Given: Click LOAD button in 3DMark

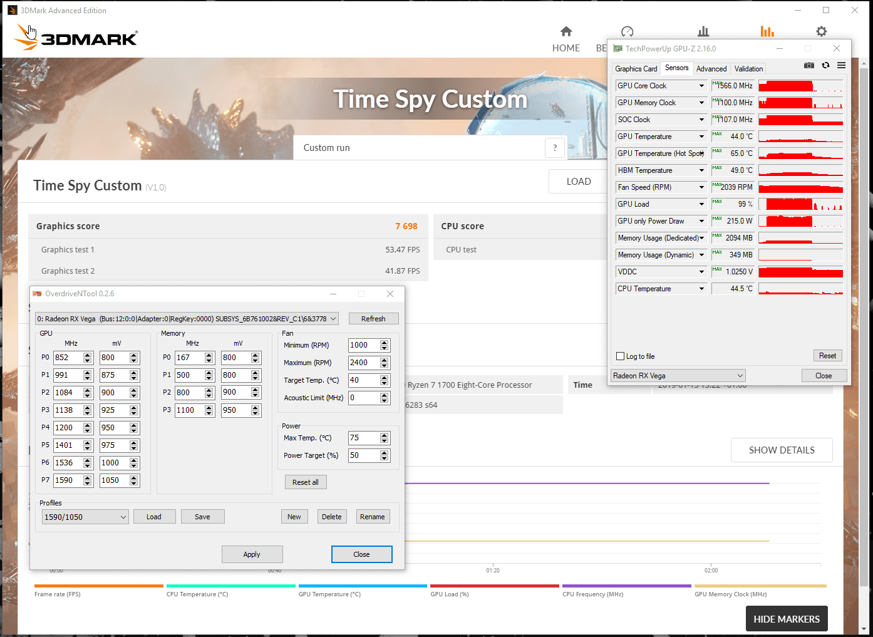Looking at the screenshot, I should 579,182.
